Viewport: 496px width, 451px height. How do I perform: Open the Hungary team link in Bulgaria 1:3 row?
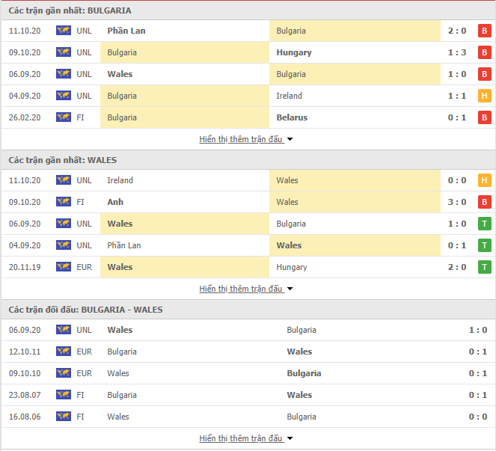(x=294, y=52)
